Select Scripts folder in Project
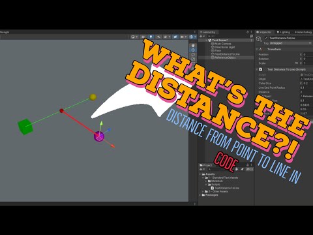 point(216,185)
